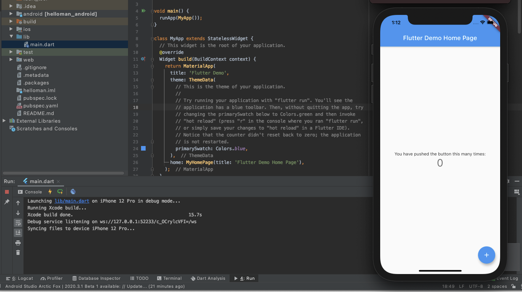
Task: Open blue color swatch at line 24
Action: [x=143, y=148]
